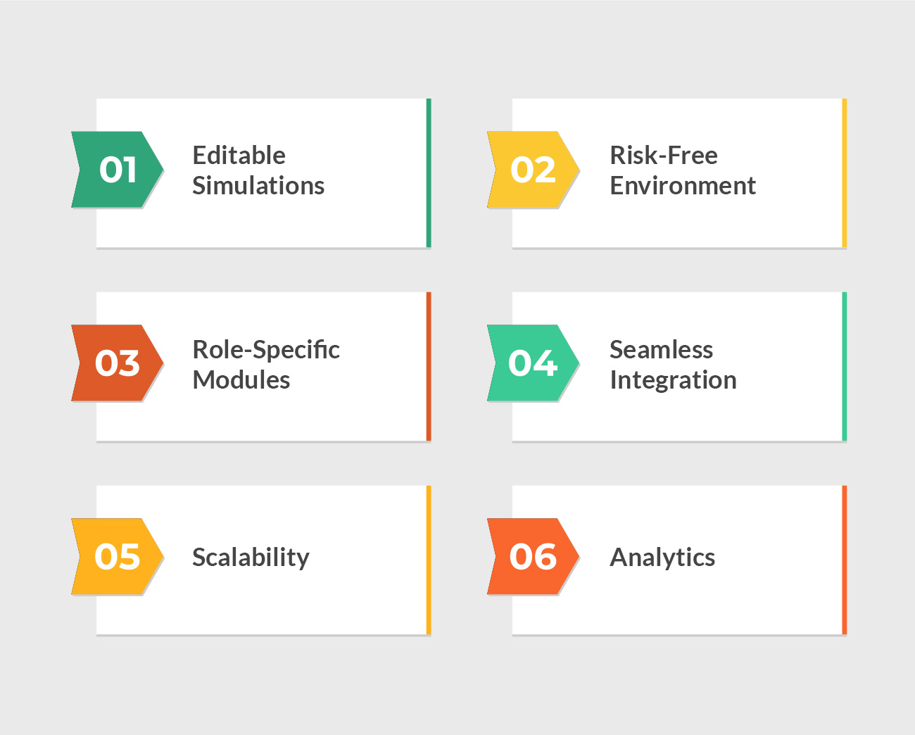This screenshot has height=735, width=915.
Task: Click the Analytics label
Action: point(662,558)
